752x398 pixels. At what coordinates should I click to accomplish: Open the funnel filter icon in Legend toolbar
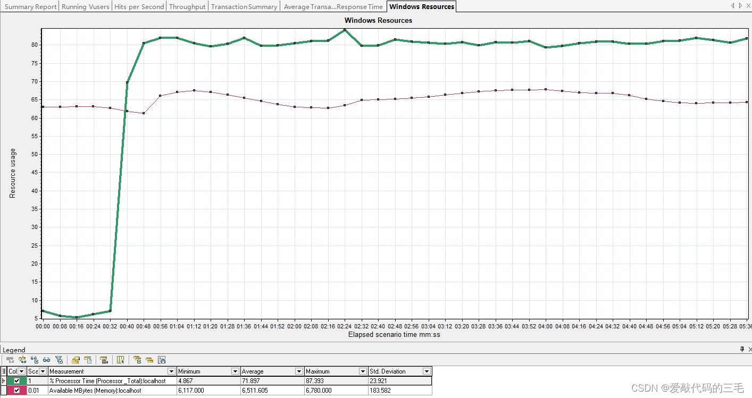[x=59, y=360]
